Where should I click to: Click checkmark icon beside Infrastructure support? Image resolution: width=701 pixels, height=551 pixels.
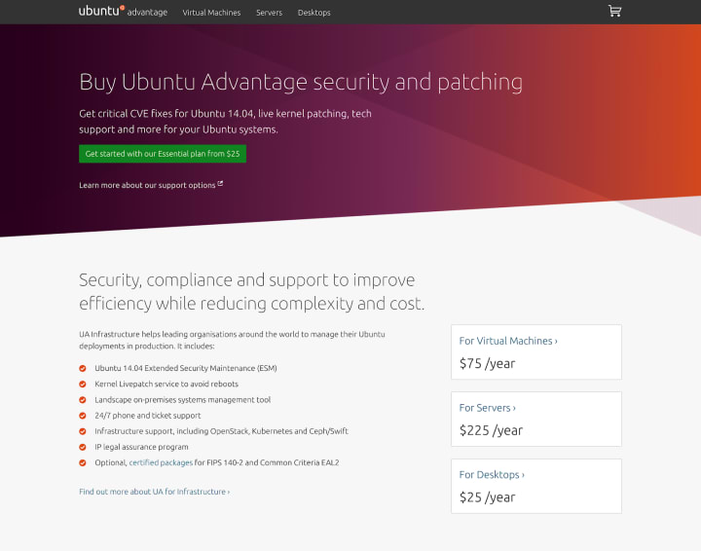[83, 431]
